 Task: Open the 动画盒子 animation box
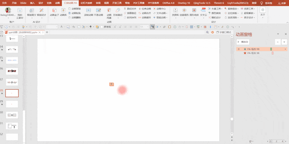pyautogui.click(x=54, y=12)
